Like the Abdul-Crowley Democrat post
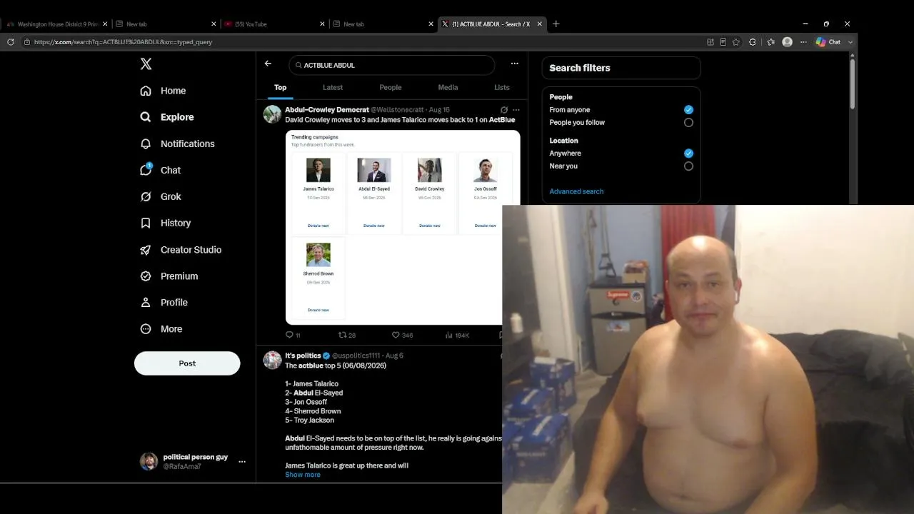914x514 pixels. [x=396, y=335]
